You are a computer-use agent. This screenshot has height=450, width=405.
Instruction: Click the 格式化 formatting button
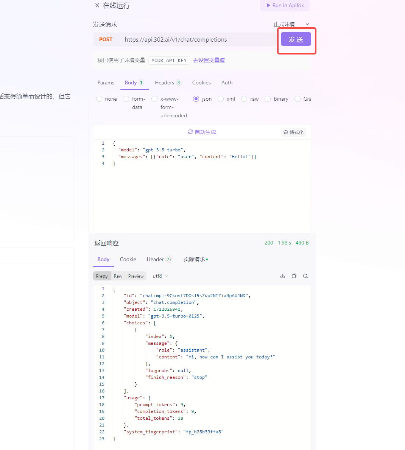[x=293, y=132]
